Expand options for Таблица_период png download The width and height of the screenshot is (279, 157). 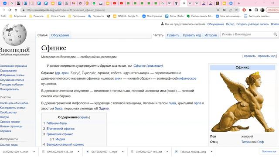(x=211, y=152)
